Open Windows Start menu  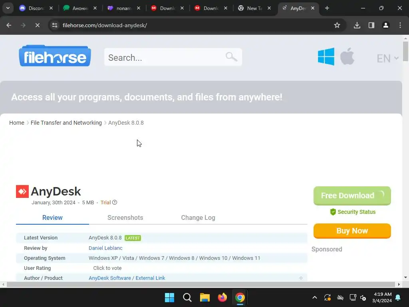tap(169, 297)
